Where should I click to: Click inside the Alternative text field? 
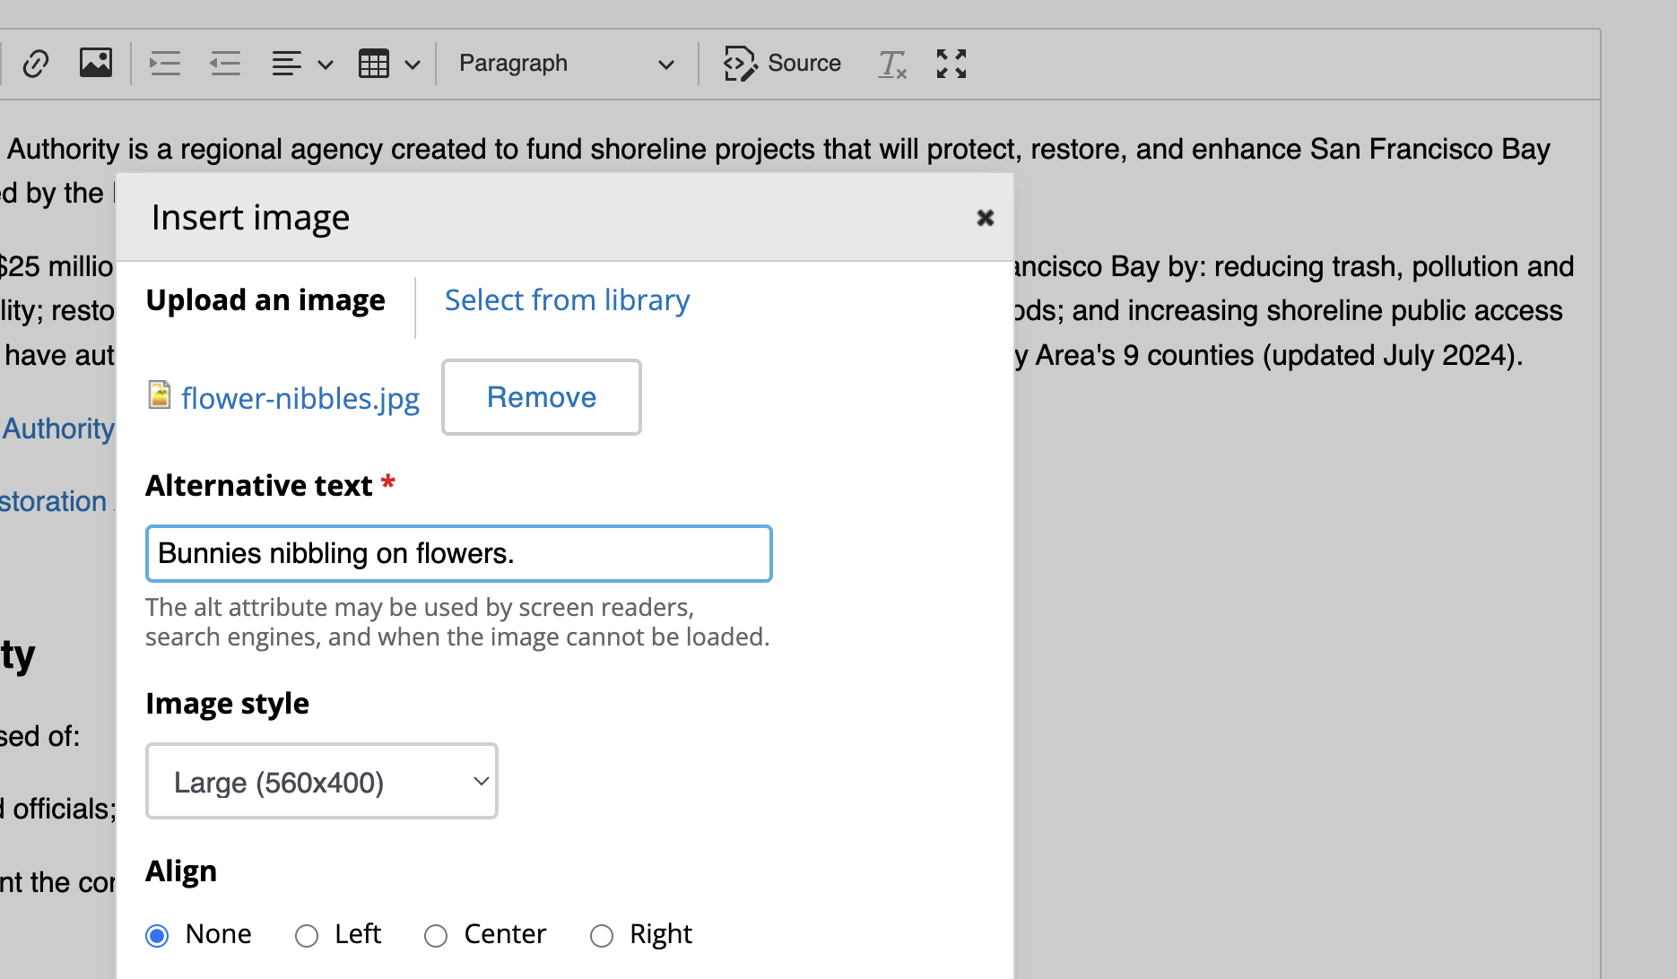458,553
